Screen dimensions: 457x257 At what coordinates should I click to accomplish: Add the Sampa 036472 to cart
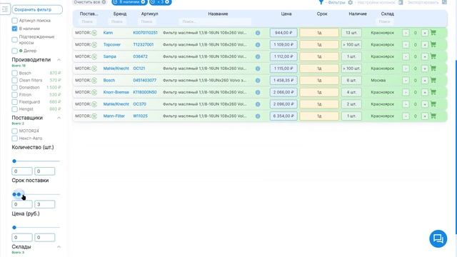point(433,56)
